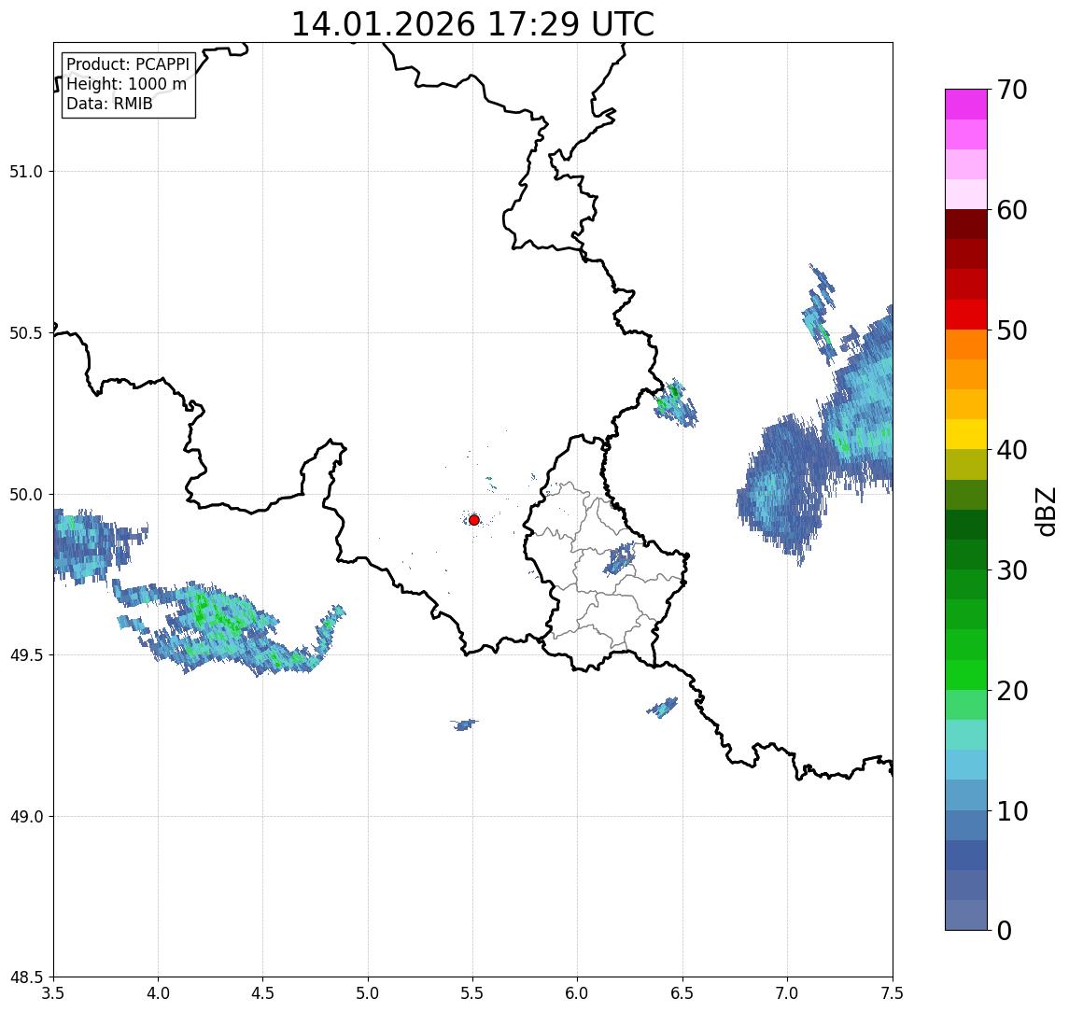Click the longitude axis label 6.5
The height and width of the screenshot is (1012, 1069).
click(x=682, y=993)
